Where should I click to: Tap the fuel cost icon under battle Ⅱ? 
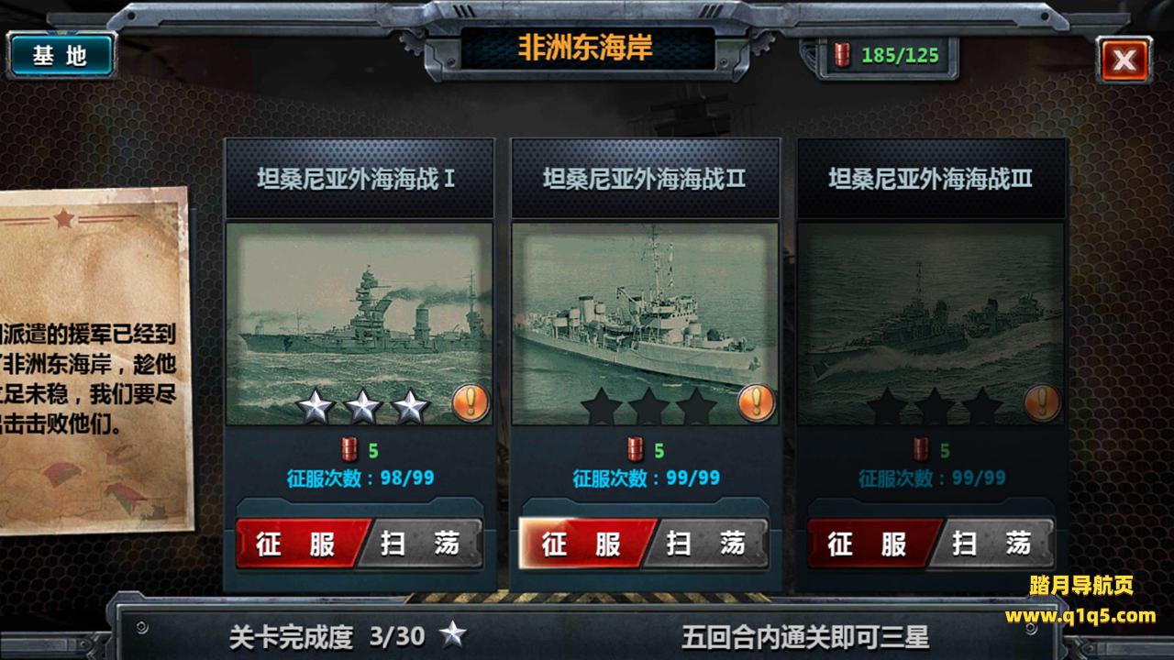click(636, 449)
